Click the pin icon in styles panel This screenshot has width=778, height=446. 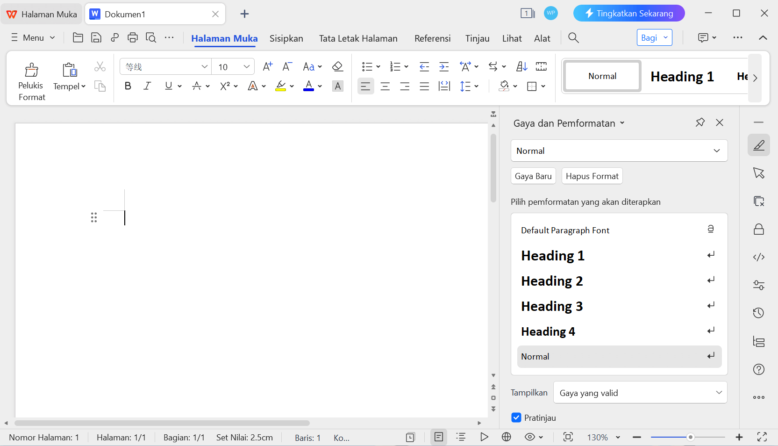[x=699, y=122]
